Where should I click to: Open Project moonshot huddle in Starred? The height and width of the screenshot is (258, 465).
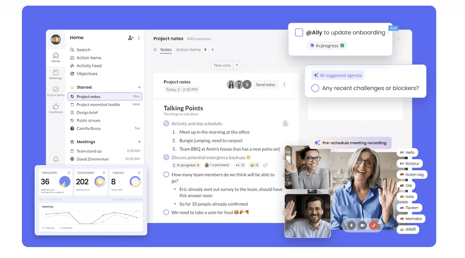(98, 105)
